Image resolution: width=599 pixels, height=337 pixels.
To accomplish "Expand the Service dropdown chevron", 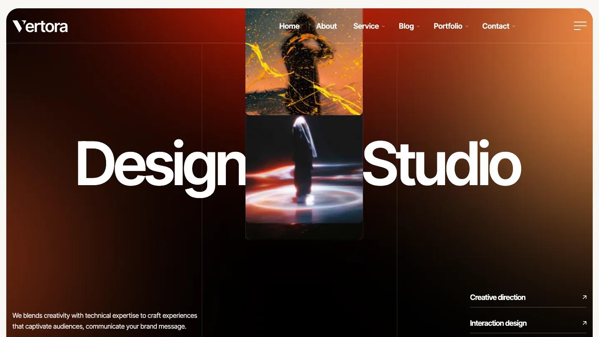I will pos(383,26).
